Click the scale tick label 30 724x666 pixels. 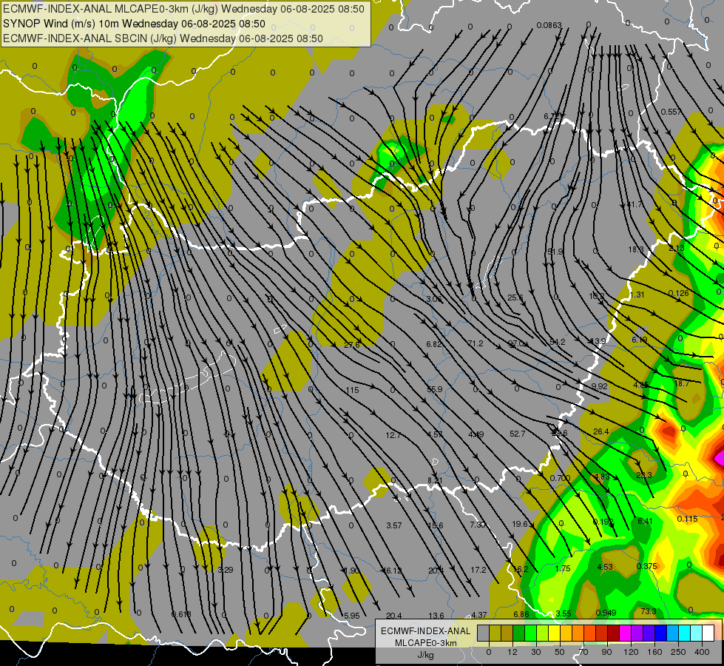[x=536, y=652]
